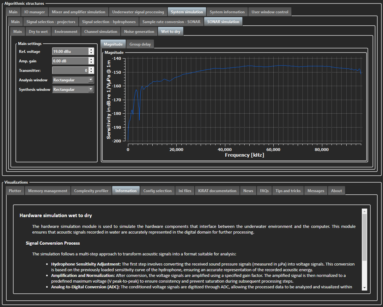Click the SONAR simulation tab
The width and height of the screenshot is (383, 307).
click(223, 22)
